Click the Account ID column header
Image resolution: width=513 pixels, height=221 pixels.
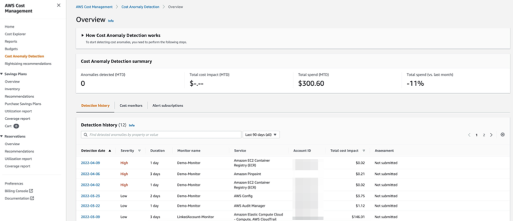tap(302, 151)
